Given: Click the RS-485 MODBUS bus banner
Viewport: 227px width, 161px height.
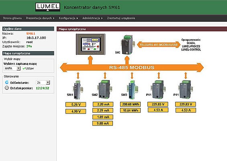Looking at the screenshot, I should click(x=132, y=68).
